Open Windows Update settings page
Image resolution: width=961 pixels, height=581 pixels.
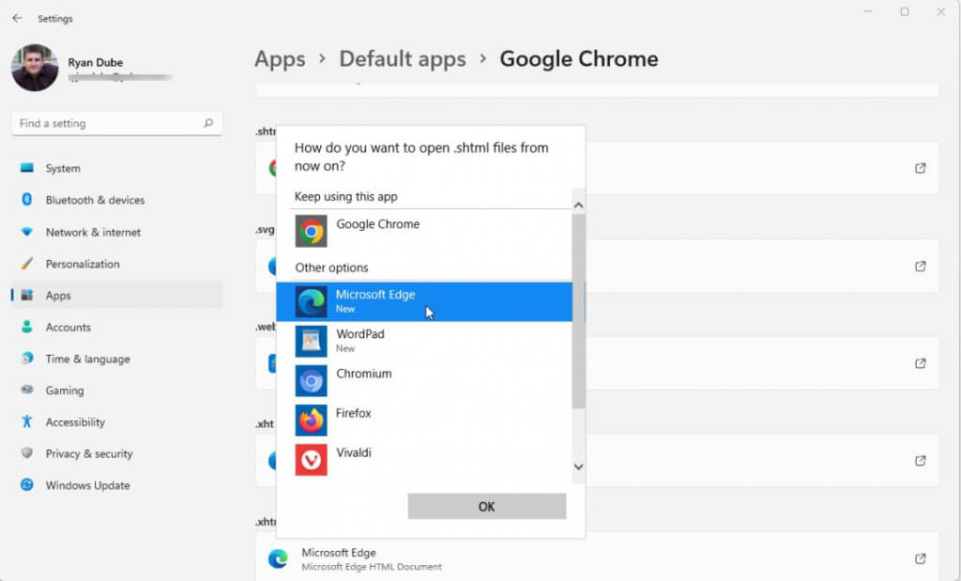point(87,485)
